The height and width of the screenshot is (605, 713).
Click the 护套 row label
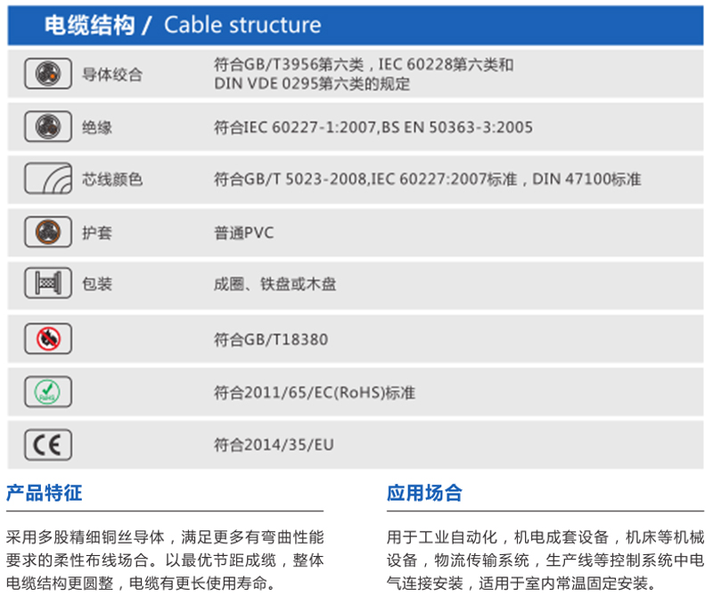pyautogui.click(x=97, y=233)
